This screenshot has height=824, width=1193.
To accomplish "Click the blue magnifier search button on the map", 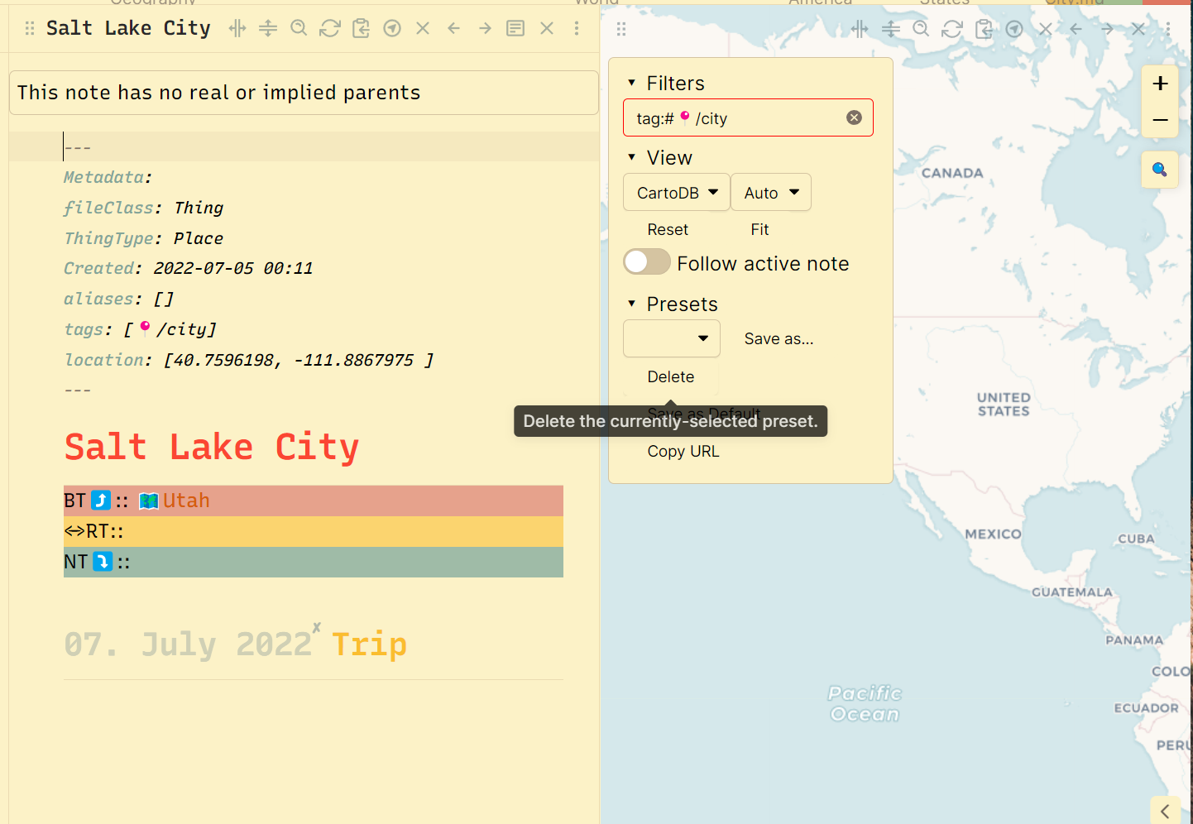I will (1159, 169).
